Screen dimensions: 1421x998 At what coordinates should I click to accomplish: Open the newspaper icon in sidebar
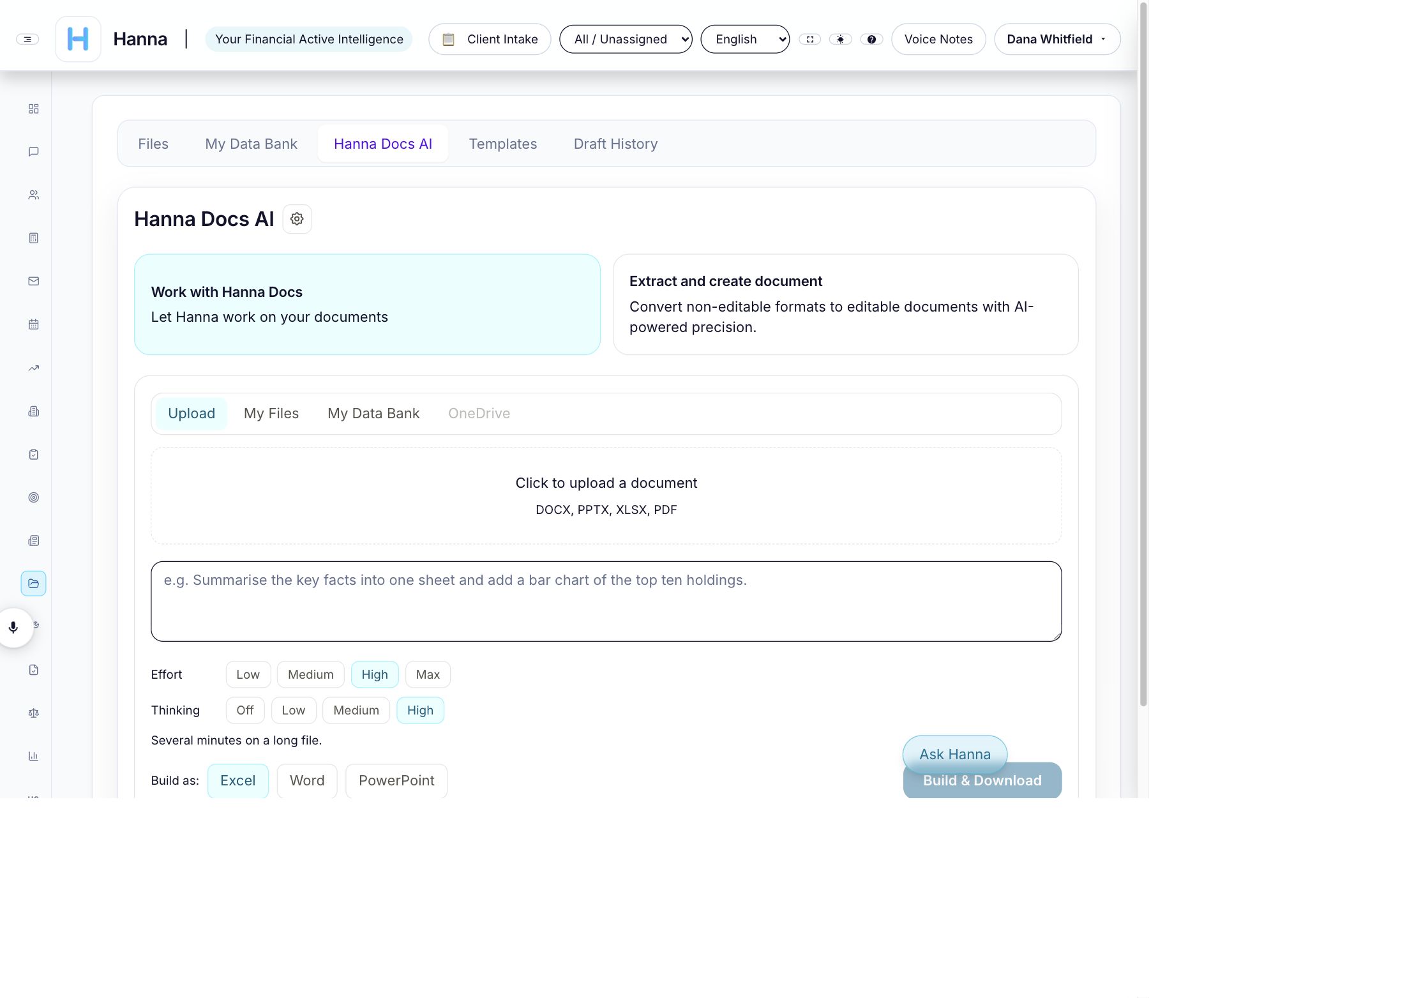(x=34, y=541)
